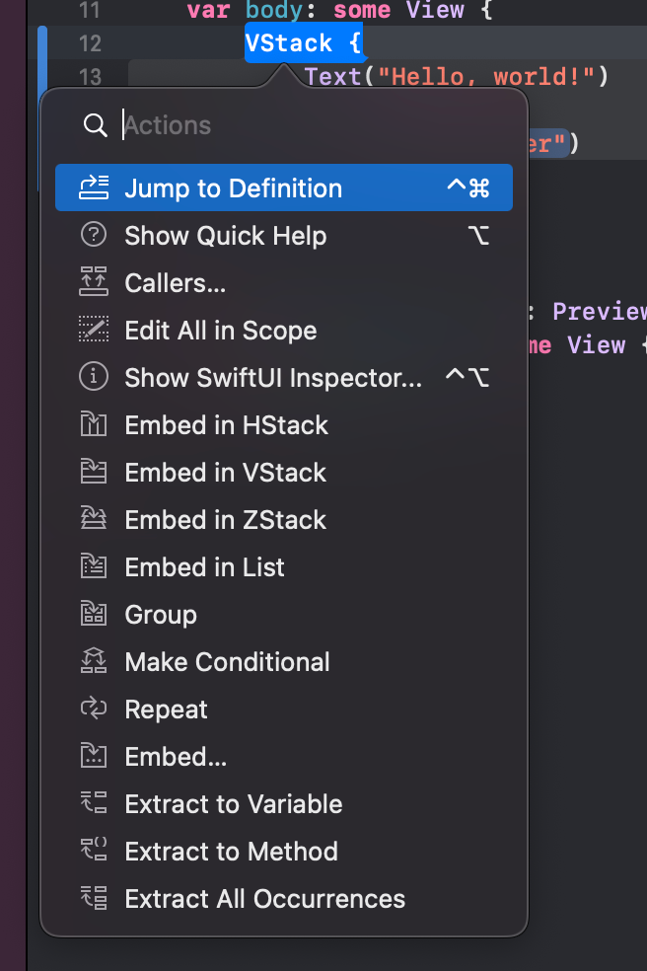This screenshot has height=971, width=647.
Task: Click the Show Quick Help question mark icon
Action: (x=94, y=235)
